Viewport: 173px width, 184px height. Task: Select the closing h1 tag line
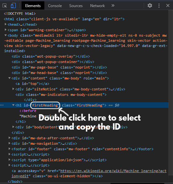pyautogui.click(x=21, y=122)
